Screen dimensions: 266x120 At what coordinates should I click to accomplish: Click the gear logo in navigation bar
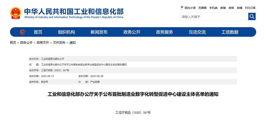(23, 32)
